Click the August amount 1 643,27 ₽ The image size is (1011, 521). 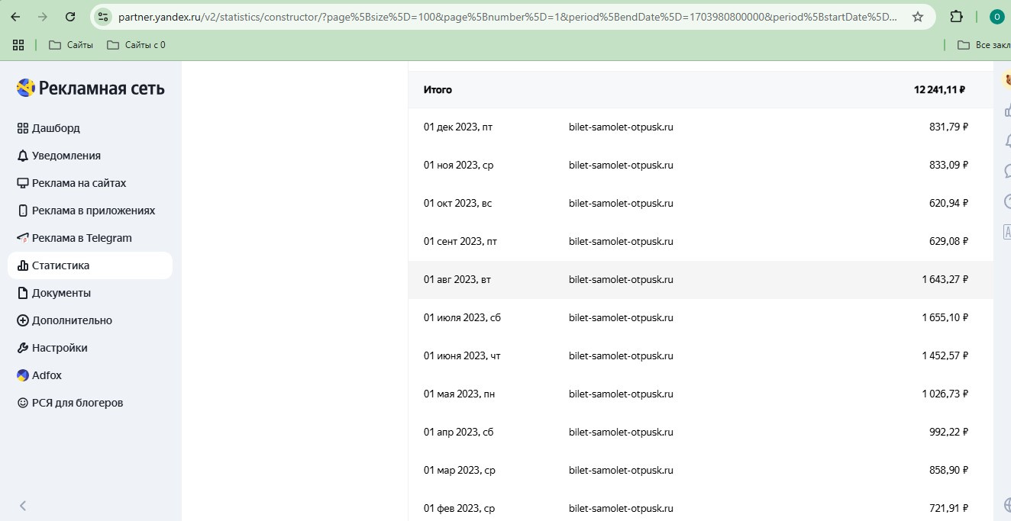[x=945, y=280]
